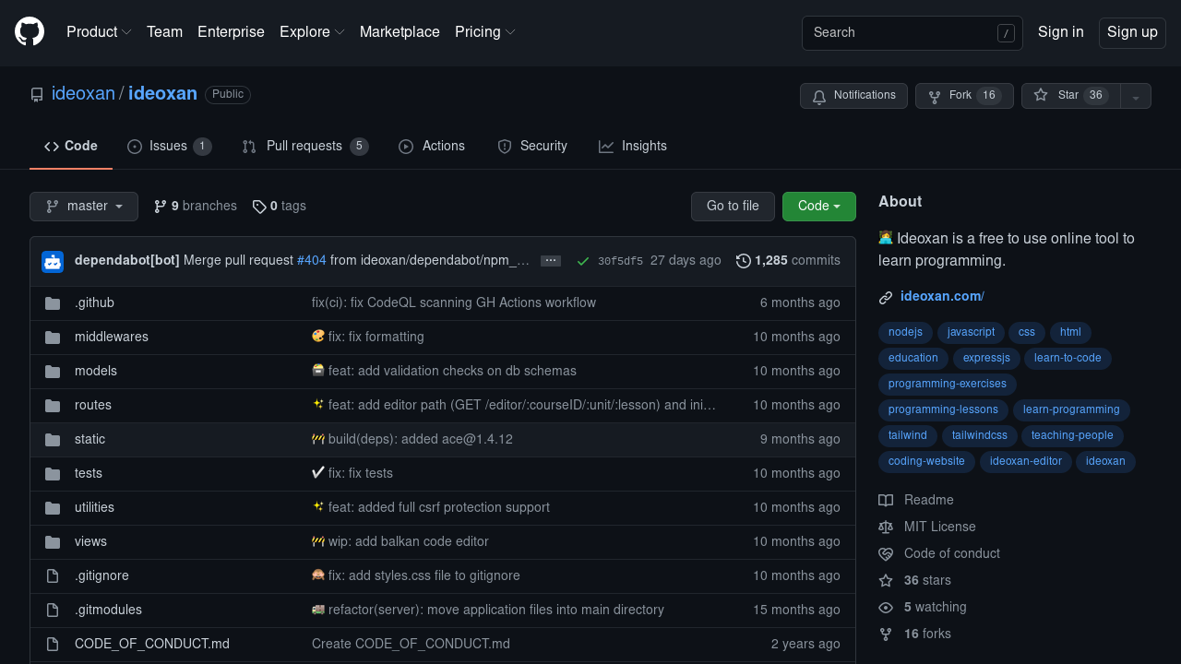Open commit history via the 1,285 commits clock icon

744,260
